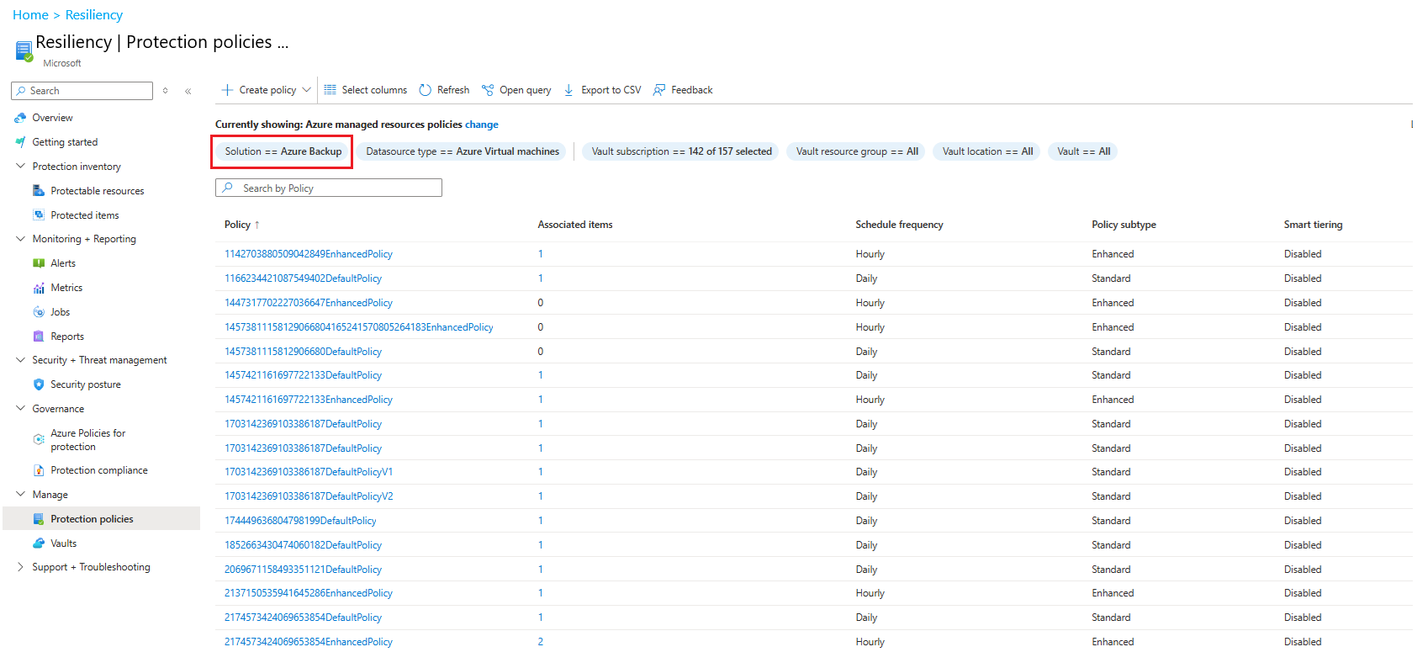Open policy 2137150535941645286EnhancedPolicy
Image resolution: width=1417 pixels, height=668 pixels.
[x=309, y=593]
